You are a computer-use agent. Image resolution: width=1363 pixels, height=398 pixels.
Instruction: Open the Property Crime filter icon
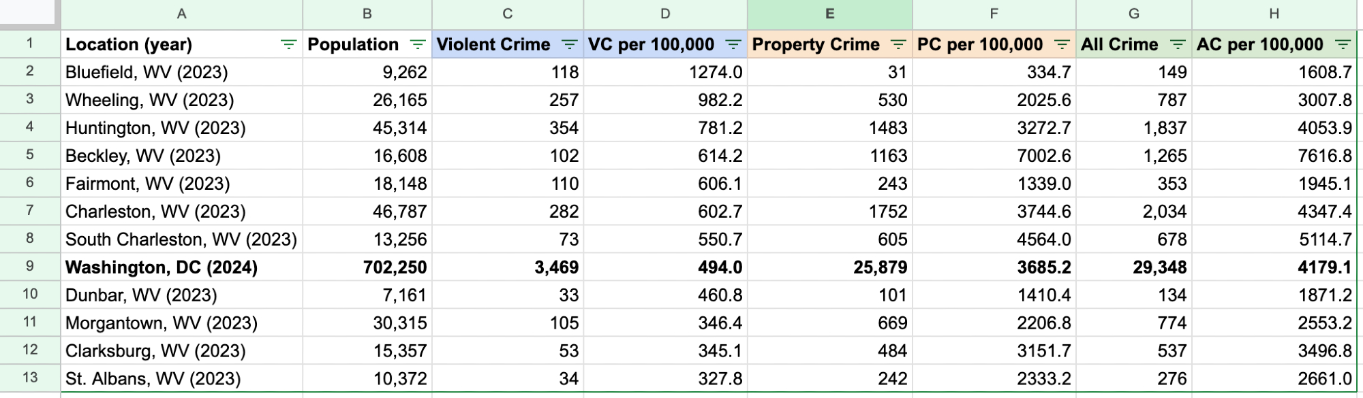pos(898,45)
